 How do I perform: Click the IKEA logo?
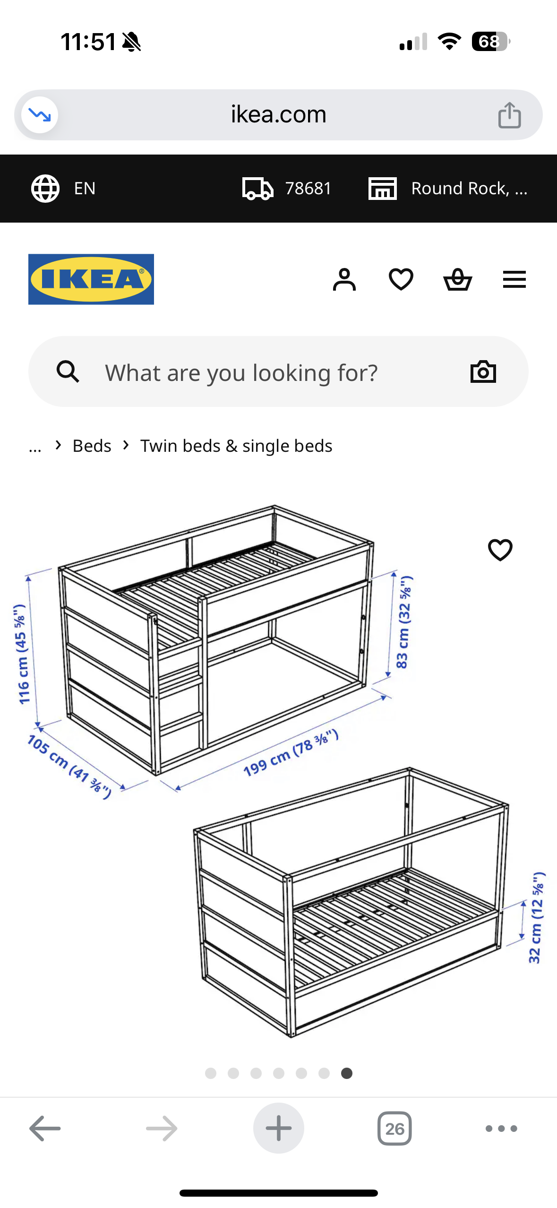click(x=91, y=279)
